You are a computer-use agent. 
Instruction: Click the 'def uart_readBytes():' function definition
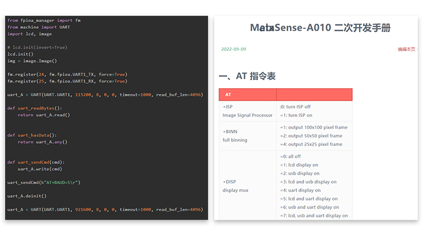pos(34,108)
